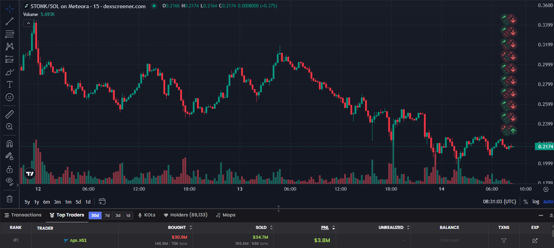Minimize the bottom data panel
Viewport: 554px width, 248px height.
click(540, 215)
